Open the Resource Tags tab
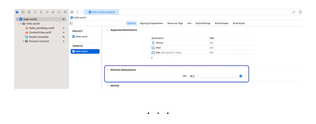This screenshot has height=124, width=316. 175,23
